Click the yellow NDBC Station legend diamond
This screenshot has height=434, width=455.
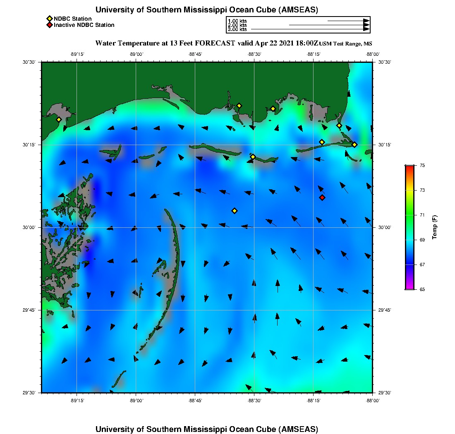point(49,19)
